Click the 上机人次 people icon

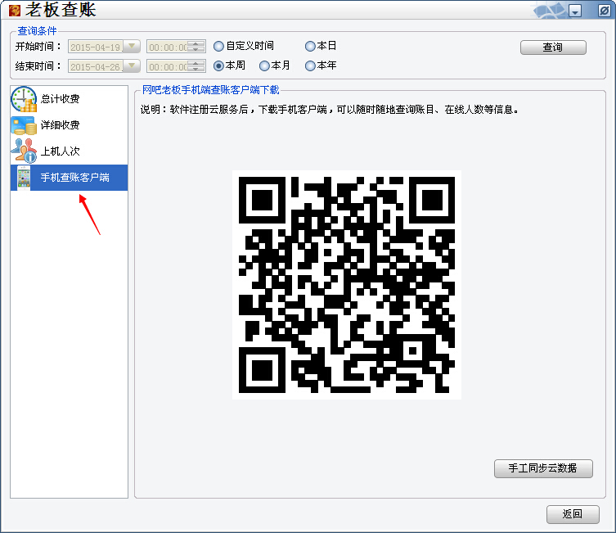(x=24, y=151)
